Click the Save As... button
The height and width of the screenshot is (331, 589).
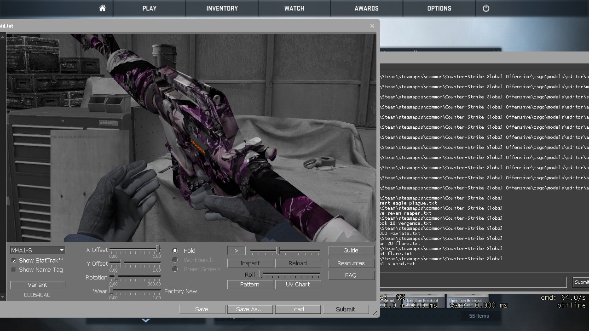[250, 309]
